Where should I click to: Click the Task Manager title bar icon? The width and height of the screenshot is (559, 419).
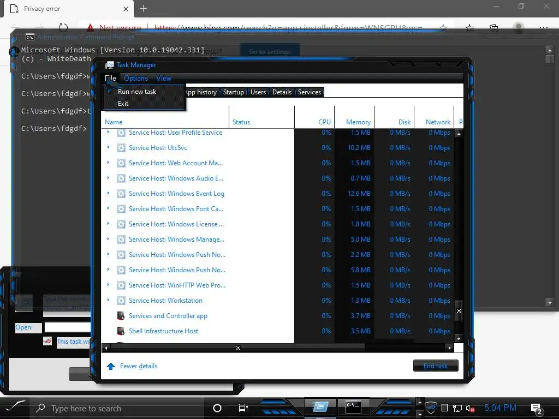(x=109, y=65)
